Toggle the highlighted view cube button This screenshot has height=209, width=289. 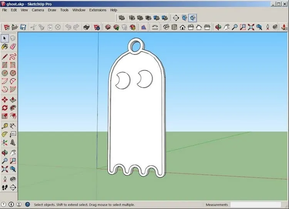pyautogui.click(x=193, y=18)
